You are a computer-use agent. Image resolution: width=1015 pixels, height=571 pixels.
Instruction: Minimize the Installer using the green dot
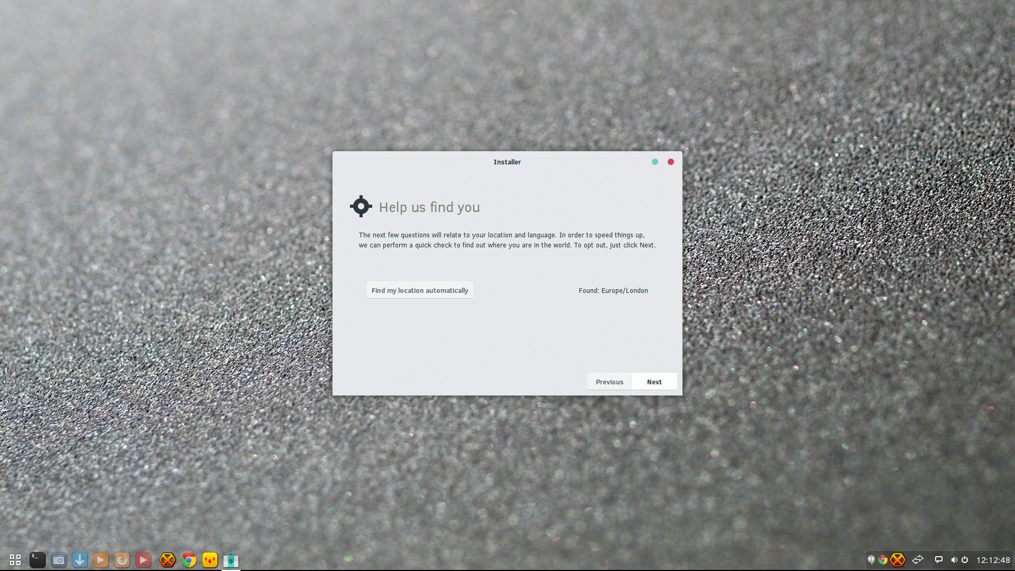(655, 162)
